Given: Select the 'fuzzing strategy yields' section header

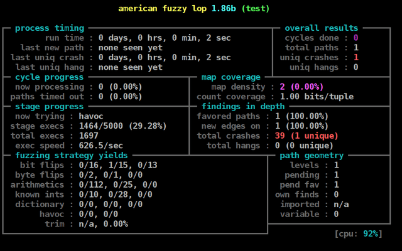Looking at the screenshot, I should pos(72,156).
